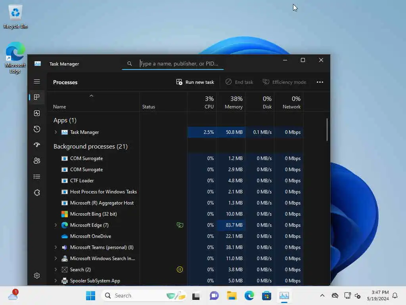
Task: Open Microsoft Store from the taskbar
Action: [x=266, y=295]
